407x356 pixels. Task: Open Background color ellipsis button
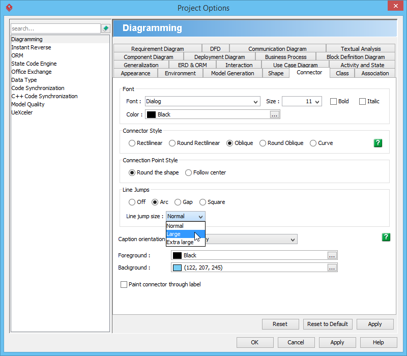(x=332, y=268)
